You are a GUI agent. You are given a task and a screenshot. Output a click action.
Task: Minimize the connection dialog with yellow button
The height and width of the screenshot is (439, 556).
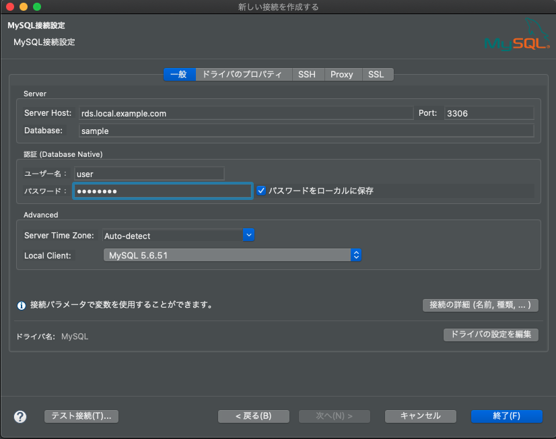(24, 7)
